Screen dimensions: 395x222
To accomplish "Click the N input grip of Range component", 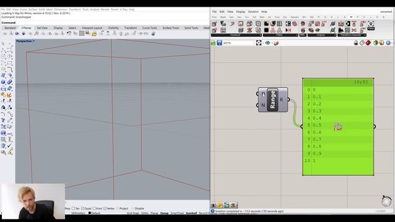I will click(x=257, y=105).
